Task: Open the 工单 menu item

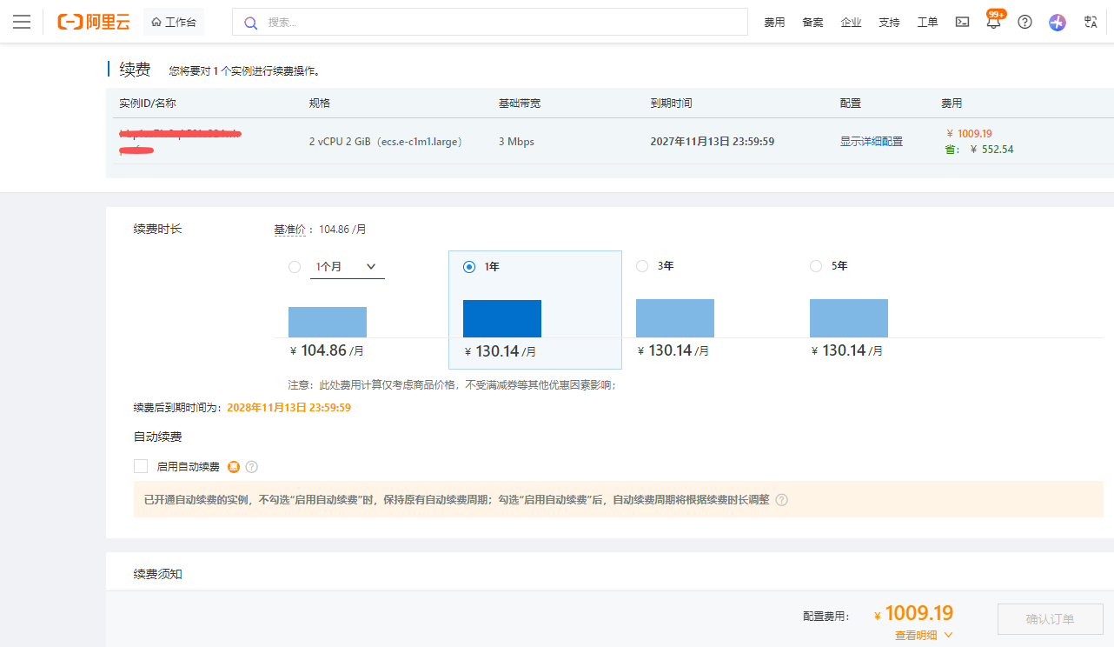Action: (x=927, y=23)
